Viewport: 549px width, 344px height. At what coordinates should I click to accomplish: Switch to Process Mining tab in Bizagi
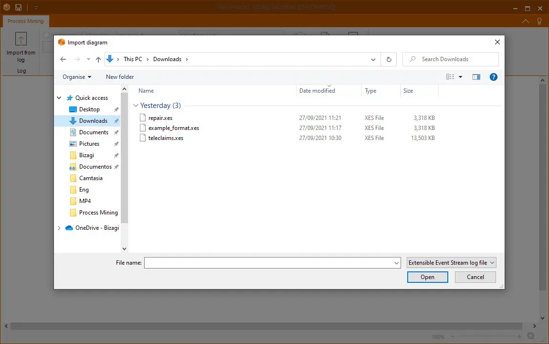[26, 21]
